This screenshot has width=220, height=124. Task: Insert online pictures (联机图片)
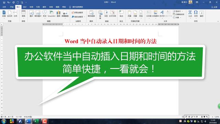point(38,14)
